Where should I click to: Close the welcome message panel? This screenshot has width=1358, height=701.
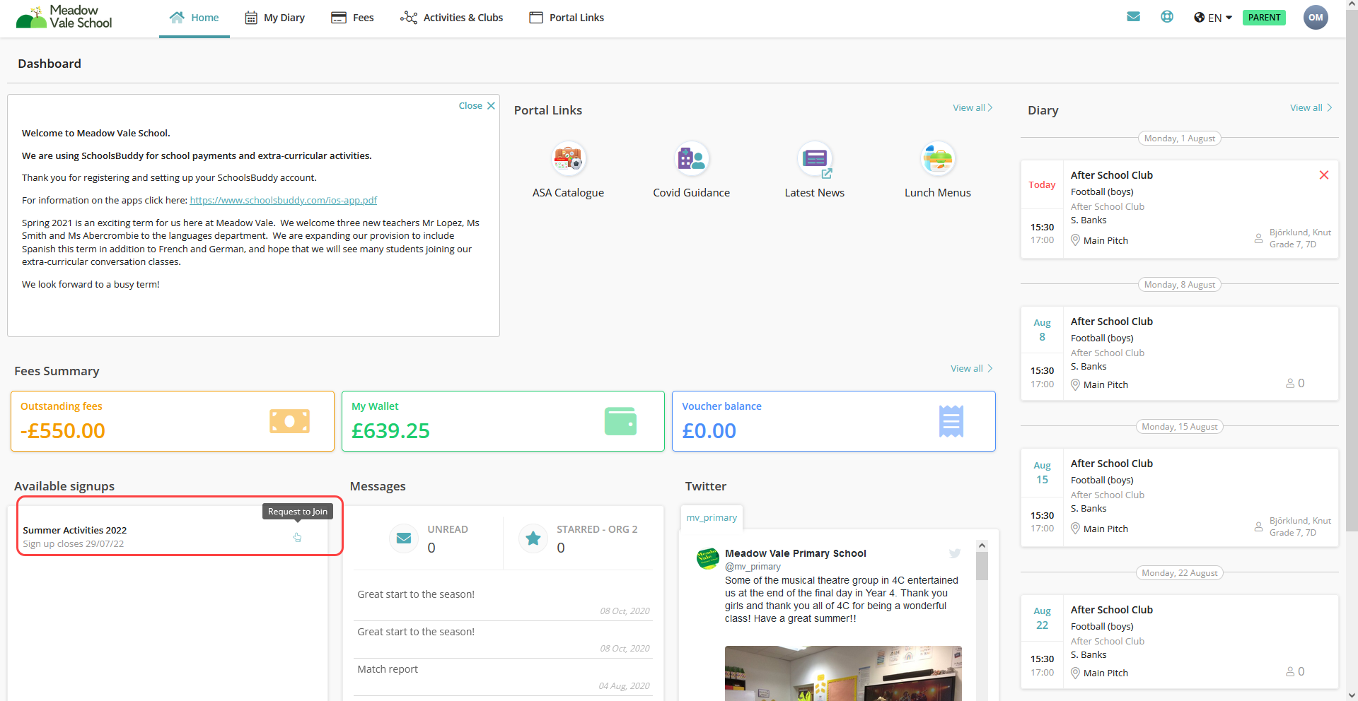(x=477, y=106)
